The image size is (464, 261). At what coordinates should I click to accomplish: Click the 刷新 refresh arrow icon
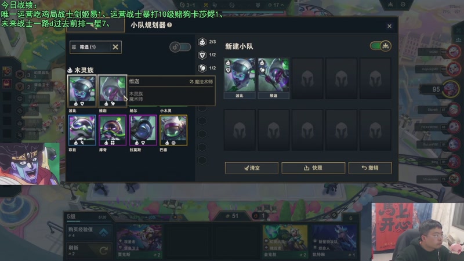point(103,251)
